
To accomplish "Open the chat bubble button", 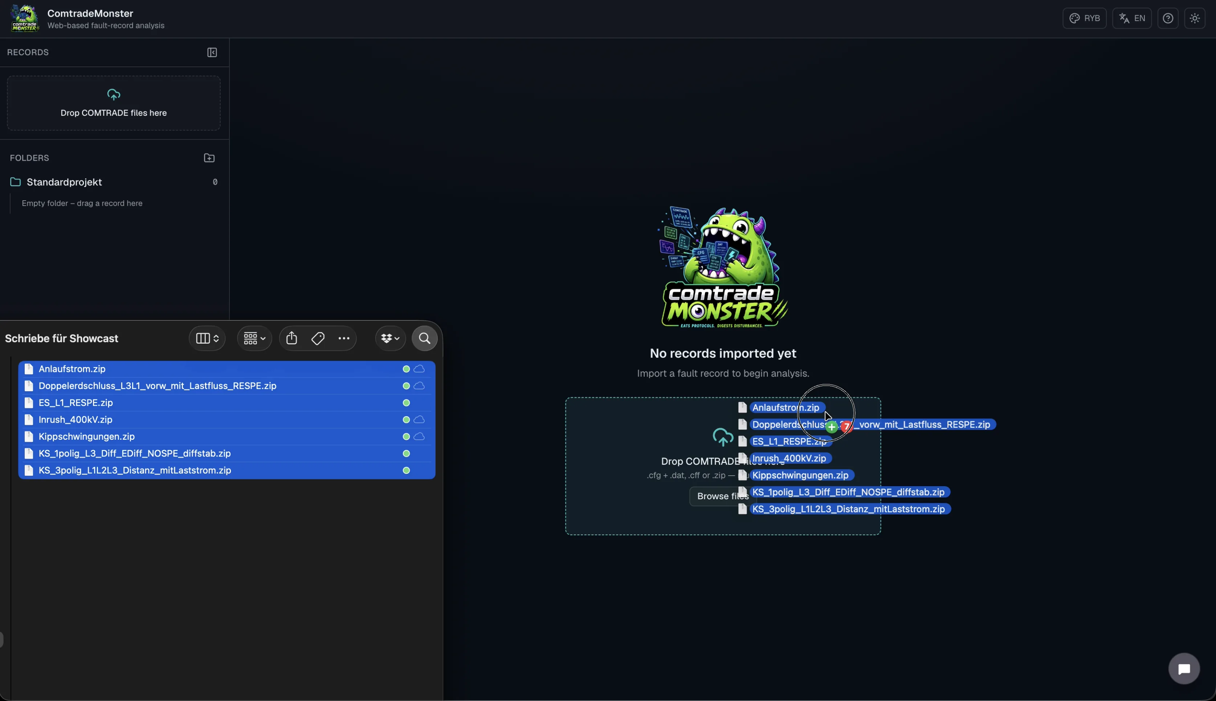I will tap(1184, 669).
